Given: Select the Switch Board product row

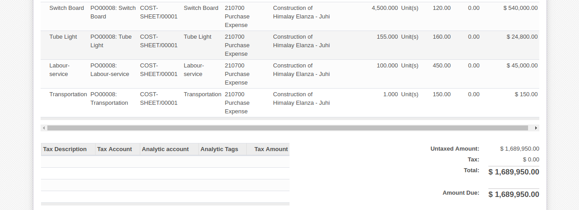Looking at the screenshot, I should pyautogui.click(x=290, y=17).
